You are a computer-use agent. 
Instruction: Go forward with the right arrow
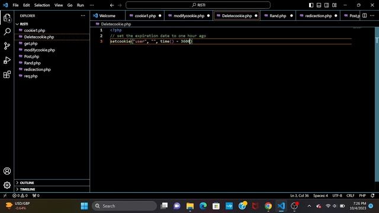[120, 5]
